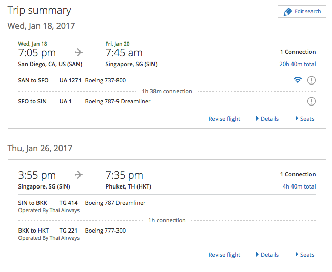Click the Edit search button
This screenshot has height=272, width=332.
[302, 12]
